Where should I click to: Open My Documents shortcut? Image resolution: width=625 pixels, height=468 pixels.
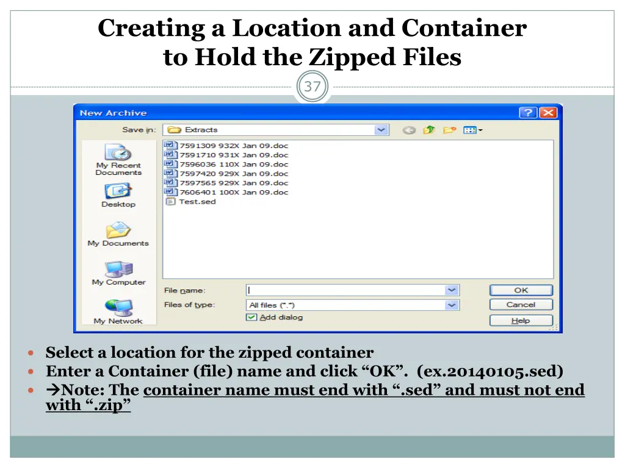(x=118, y=234)
